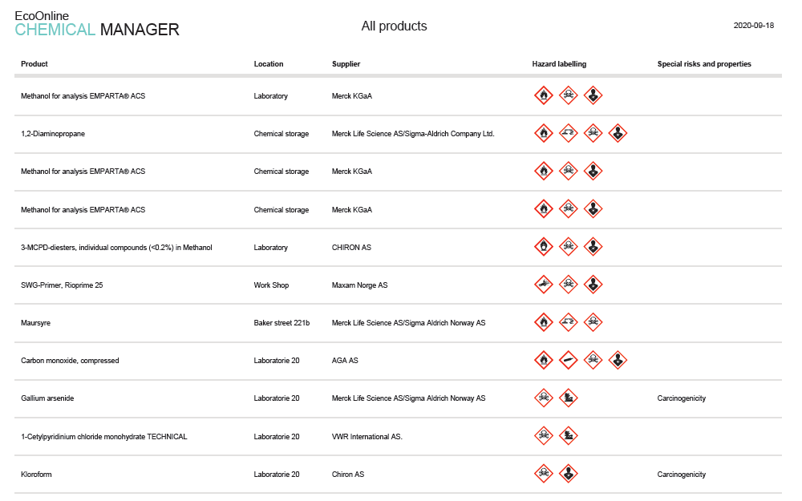Click the Location column header
Viewport: 802px width, 501px height.
click(x=269, y=64)
